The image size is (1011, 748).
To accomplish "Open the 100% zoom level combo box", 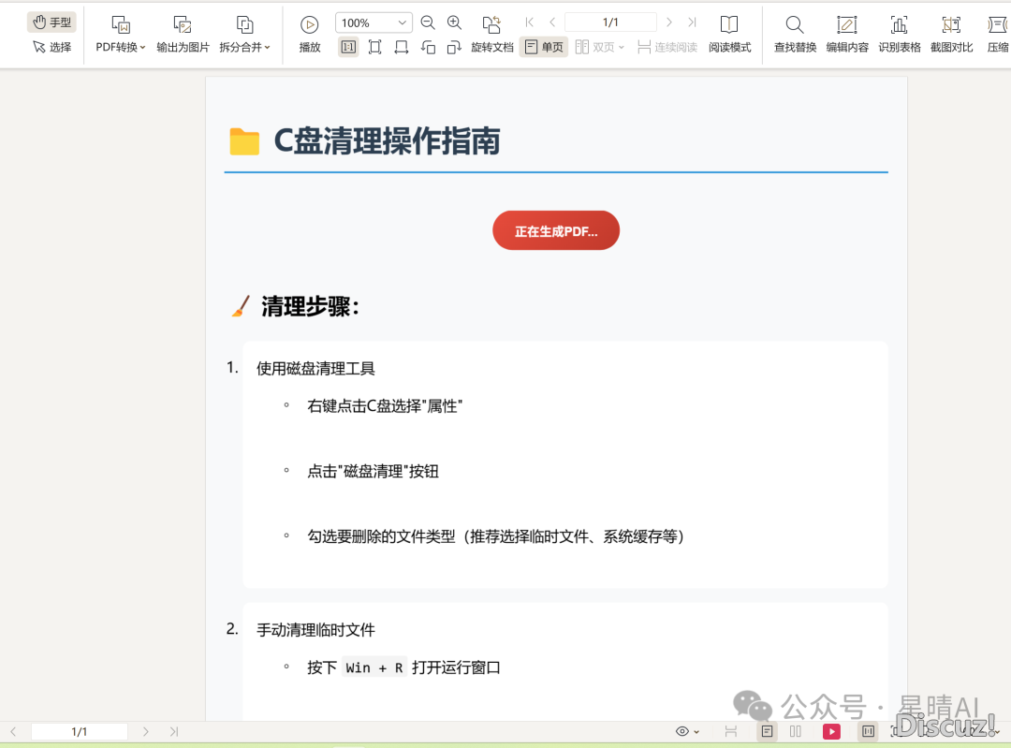I will (374, 22).
